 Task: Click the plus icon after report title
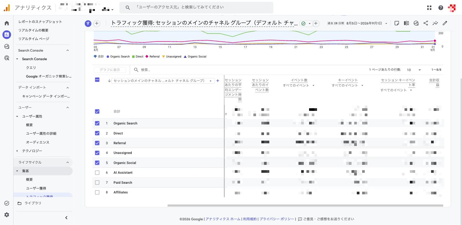pyautogui.click(x=316, y=23)
